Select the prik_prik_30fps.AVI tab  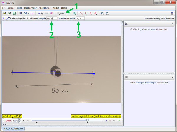pos(13,129)
